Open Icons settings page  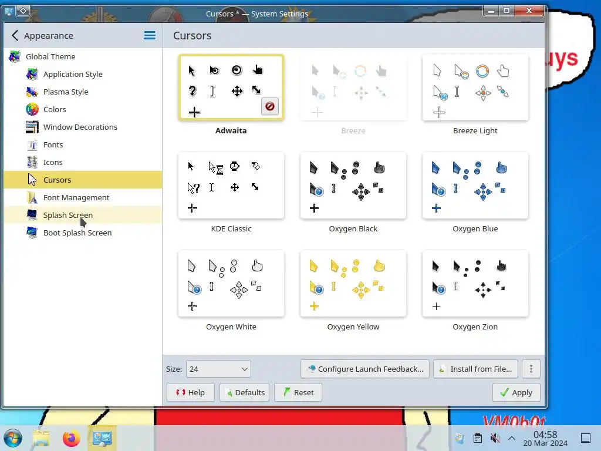[82, 162]
